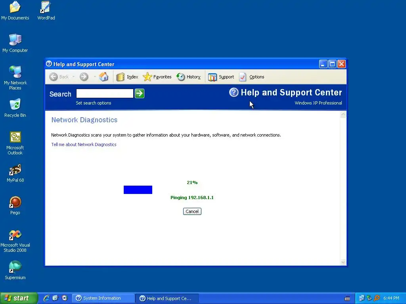Open My Documents desktop icon

(x=15, y=10)
